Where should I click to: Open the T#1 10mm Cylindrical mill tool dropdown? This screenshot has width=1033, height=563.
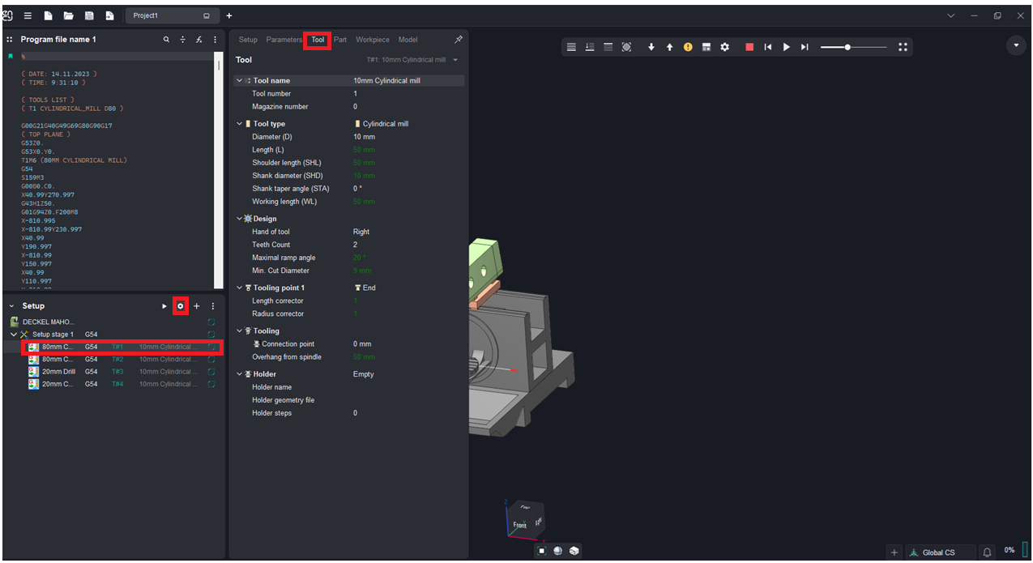pos(413,60)
